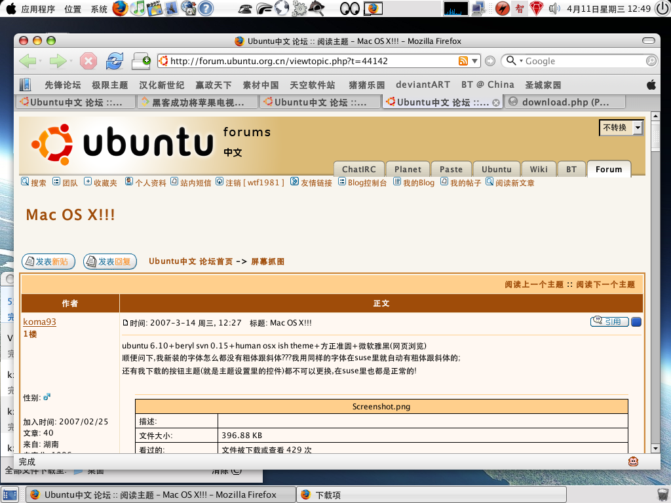Switch to the 黑客成功将苹果电视 tab
This screenshot has width=671, height=503.
point(198,102)
